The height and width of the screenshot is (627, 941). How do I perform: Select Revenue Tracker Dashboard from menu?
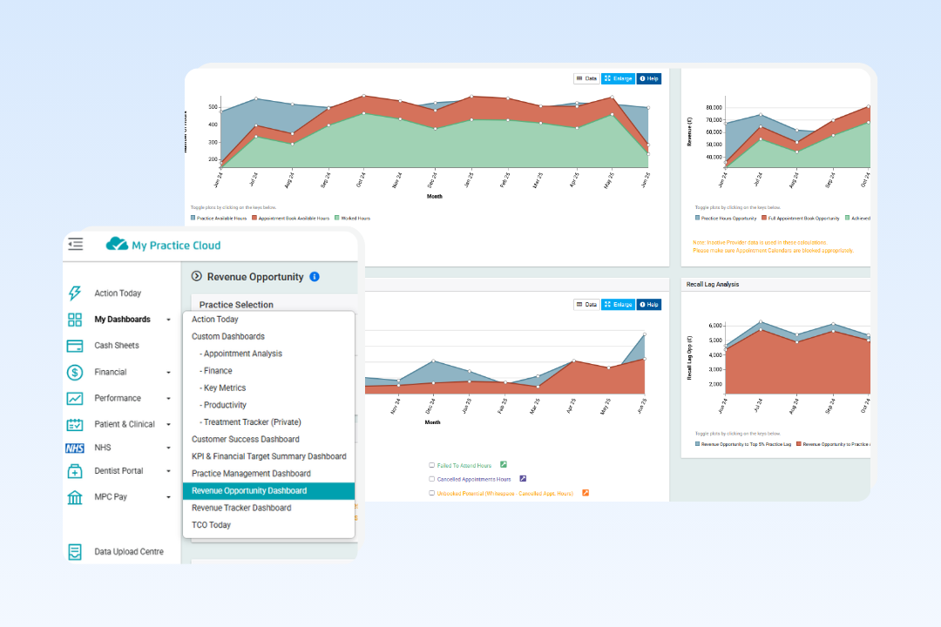(241, 508)
